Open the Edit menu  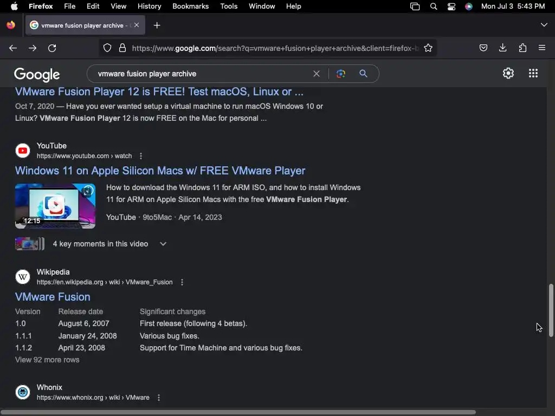click(x=93, y=6)
